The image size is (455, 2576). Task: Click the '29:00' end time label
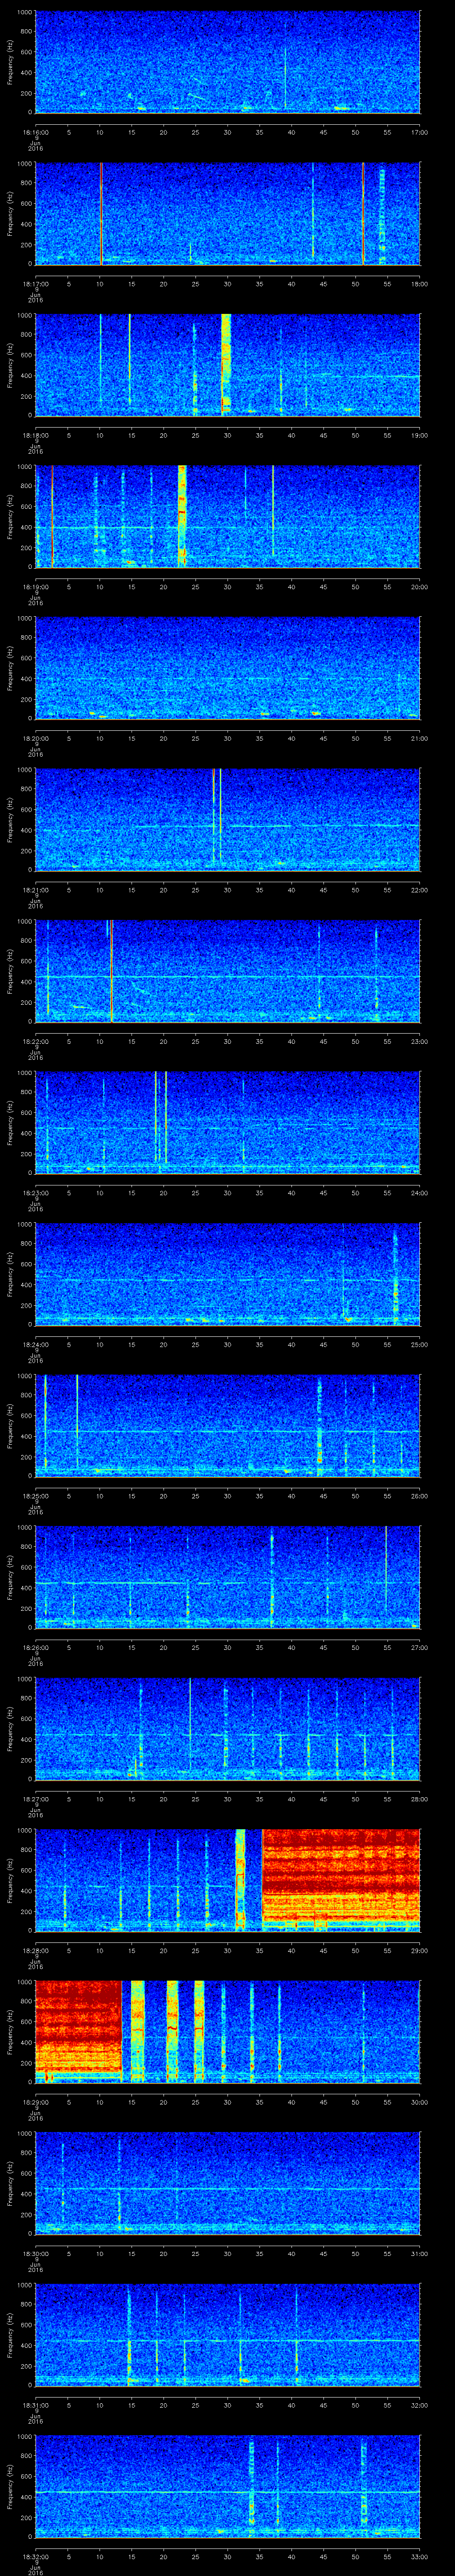point(419,1950)
